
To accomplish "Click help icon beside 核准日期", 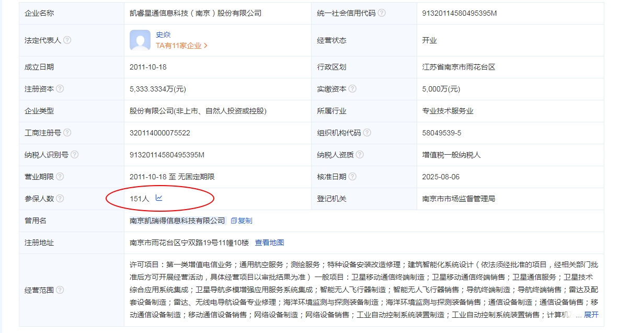I will pyautogui.click(x=352, y=176).
